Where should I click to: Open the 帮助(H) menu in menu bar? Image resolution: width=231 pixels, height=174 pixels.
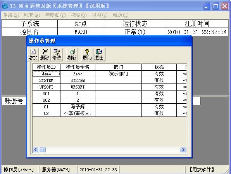121,15
